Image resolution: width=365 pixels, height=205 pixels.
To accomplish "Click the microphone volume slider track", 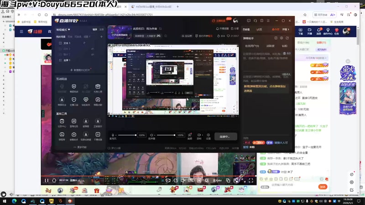I will [127, 135].
